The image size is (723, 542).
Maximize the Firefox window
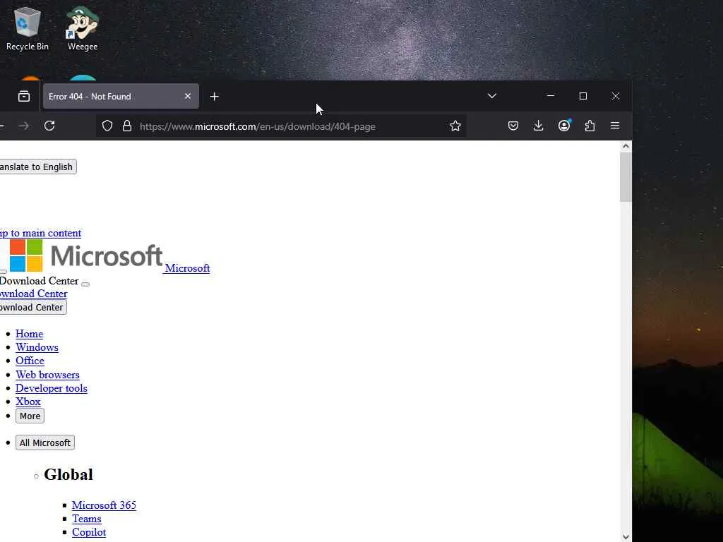pos(583,96)
